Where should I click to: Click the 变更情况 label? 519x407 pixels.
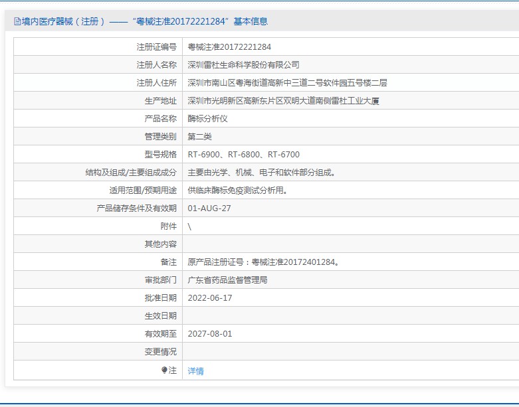point(161,352)
